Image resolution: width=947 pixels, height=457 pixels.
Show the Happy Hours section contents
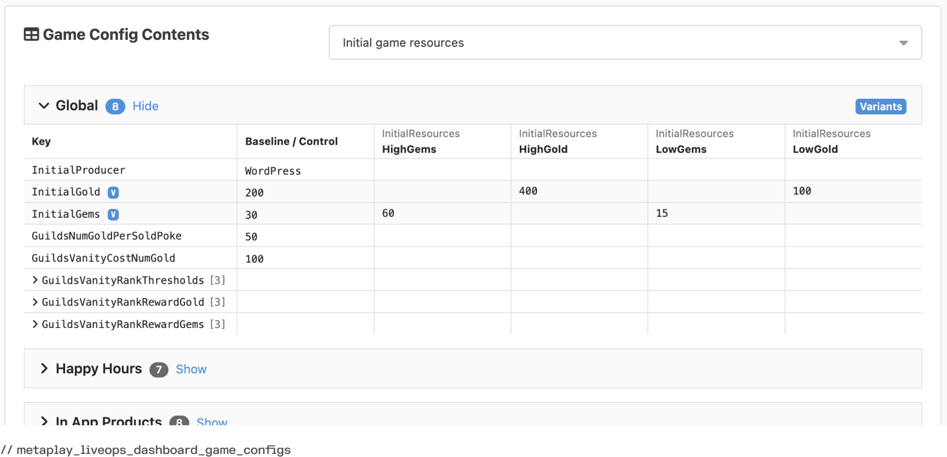191,369
